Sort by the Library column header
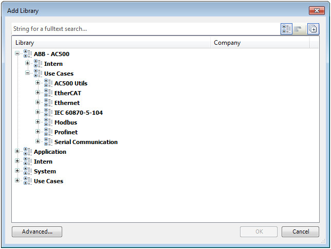The image size is (331, 249). [111, 43]
